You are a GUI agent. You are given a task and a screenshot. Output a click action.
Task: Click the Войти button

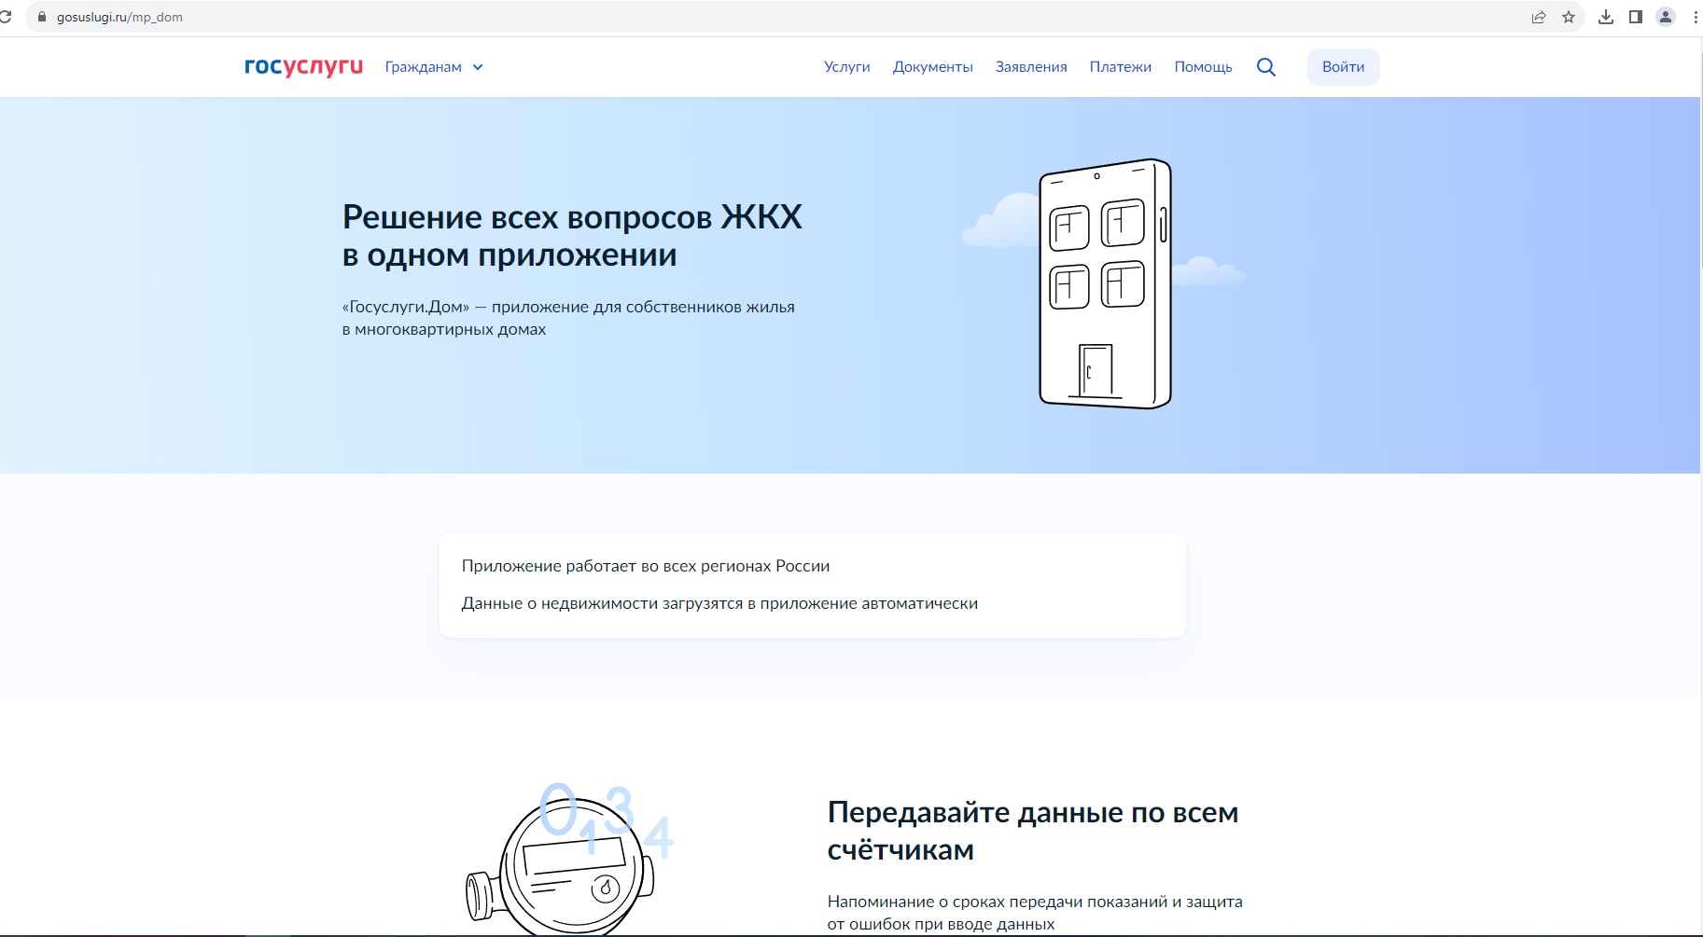[1344, 67]
